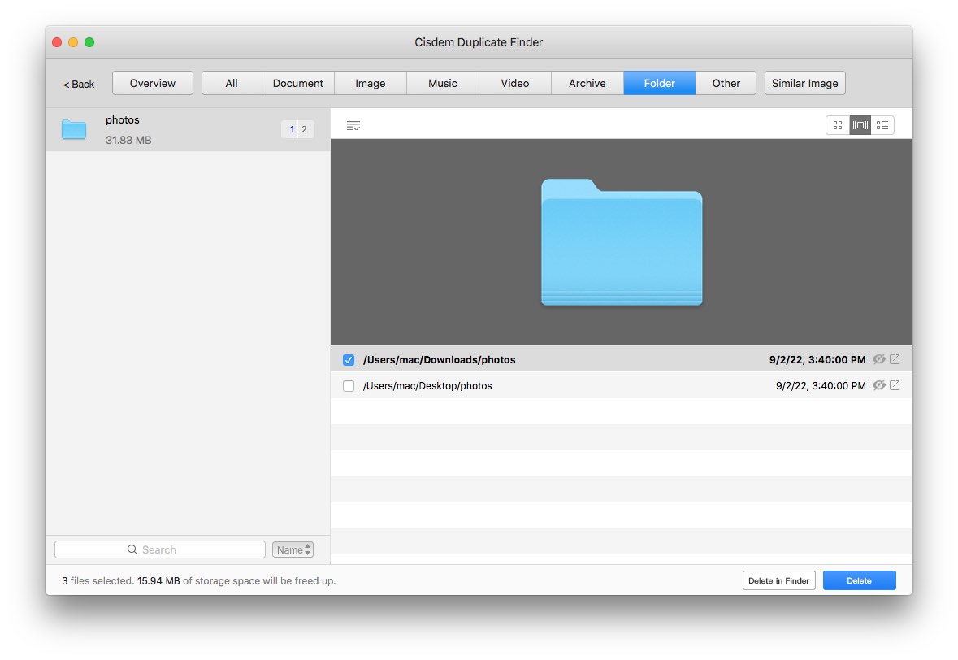Go back using the Back link
The image size is (958, 660).
(x=78, y=84)
